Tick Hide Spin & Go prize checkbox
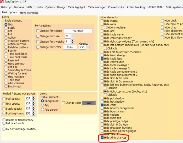The image size is (183, 143). pyautogui.click(x=102, y=78)
